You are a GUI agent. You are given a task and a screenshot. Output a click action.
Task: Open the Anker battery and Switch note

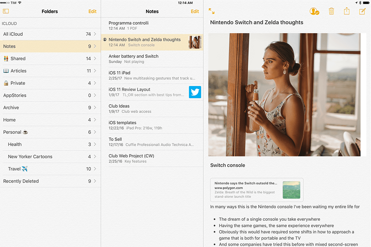coord(152,59)
